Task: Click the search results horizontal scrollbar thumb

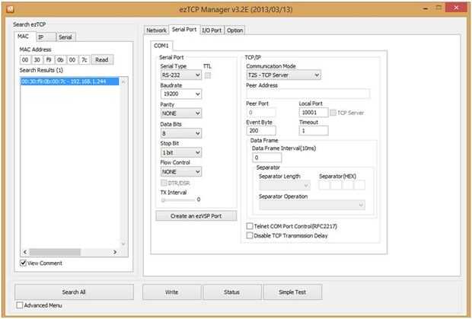Action: tap(55, 252)
